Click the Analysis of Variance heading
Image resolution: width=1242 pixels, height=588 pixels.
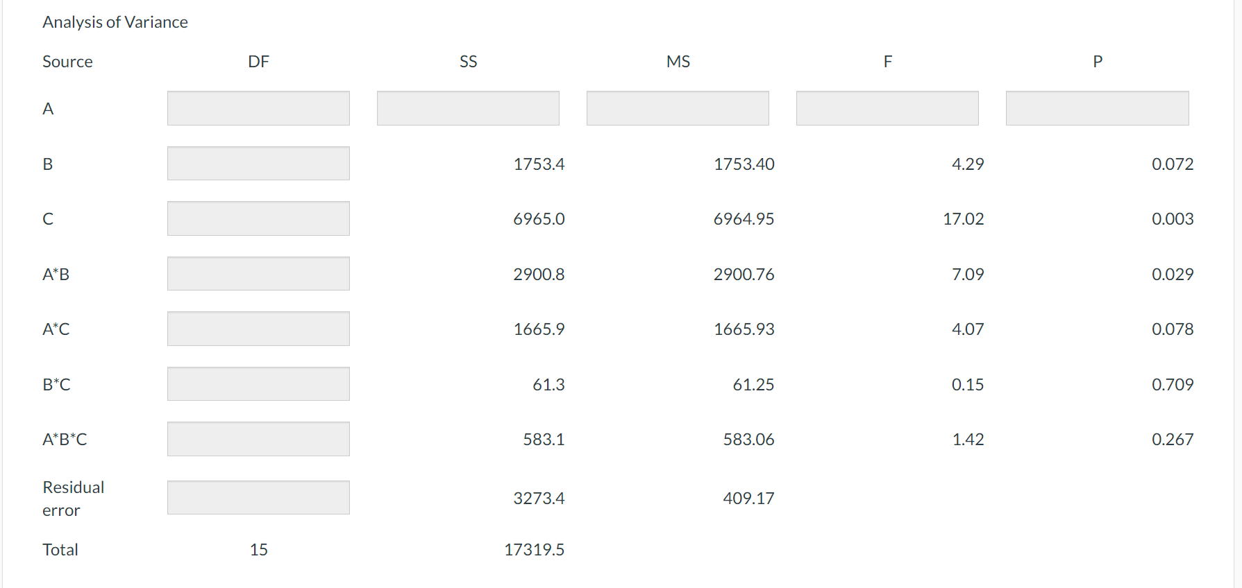click(115, 21)
